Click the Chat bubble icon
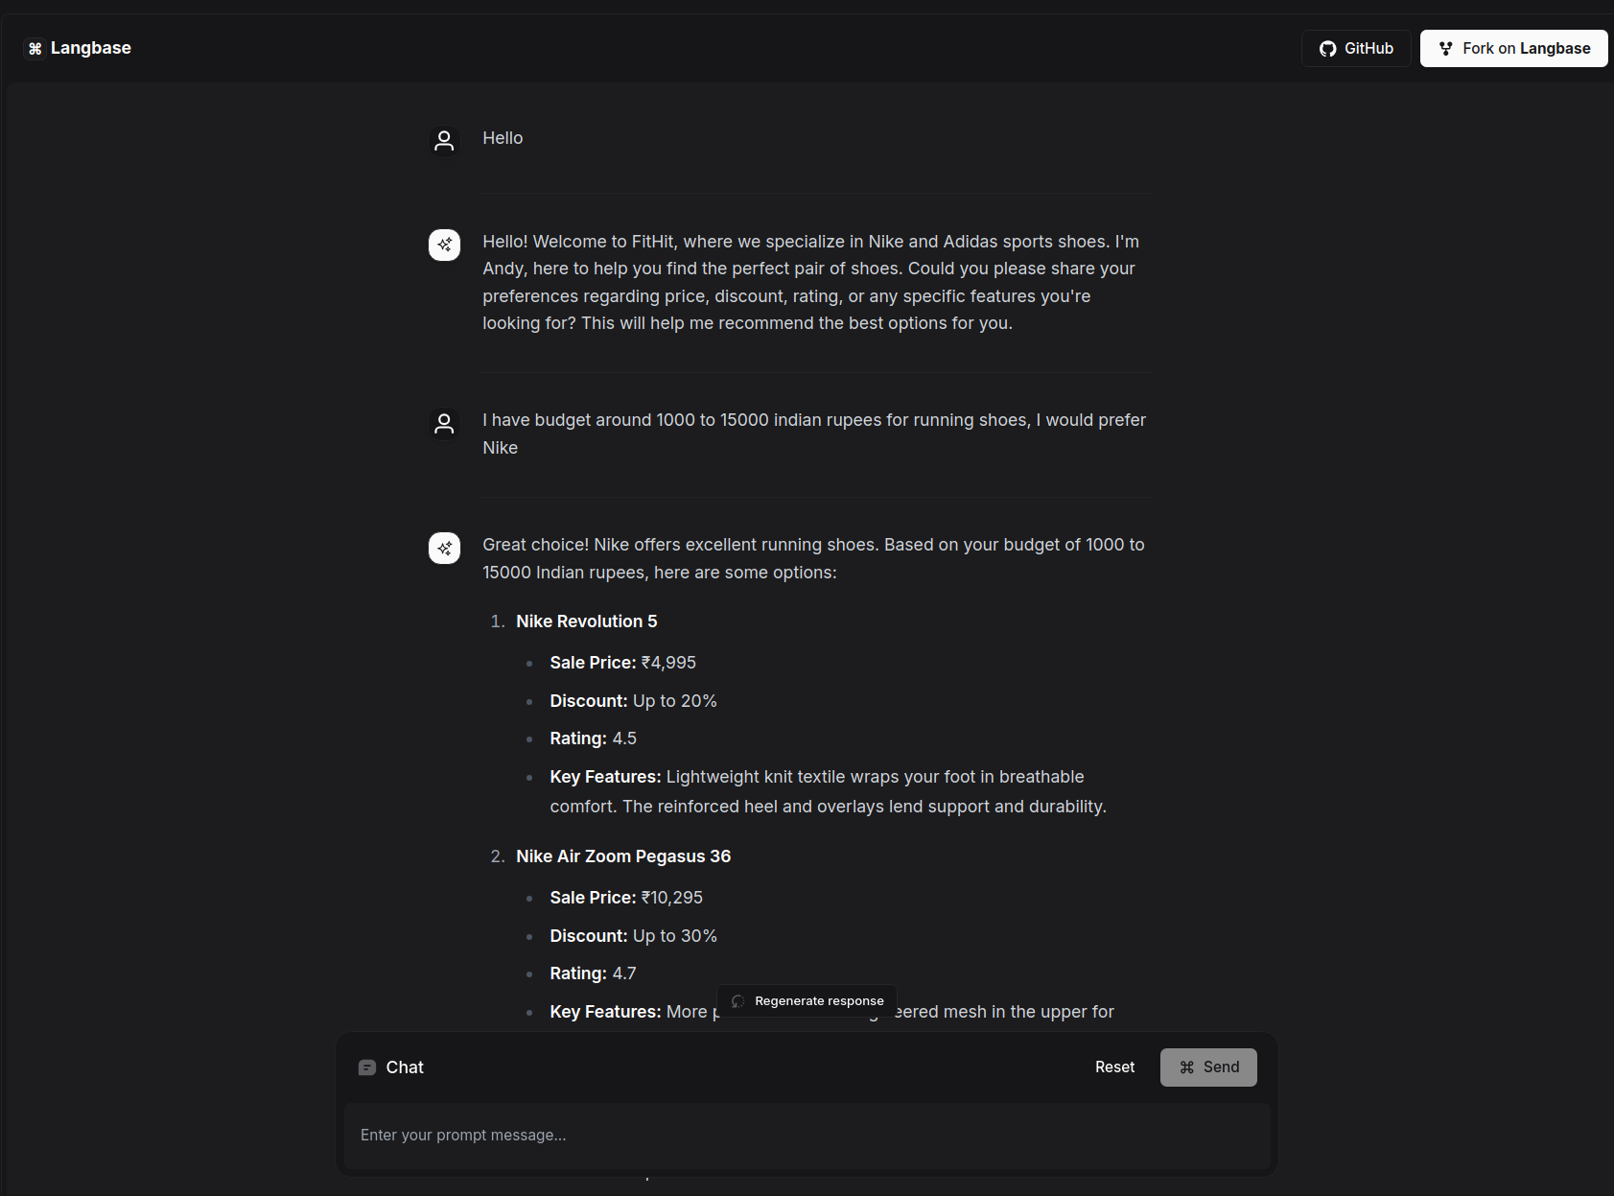This screenshot has height=1196, width=1614. tap(367, 1067)
